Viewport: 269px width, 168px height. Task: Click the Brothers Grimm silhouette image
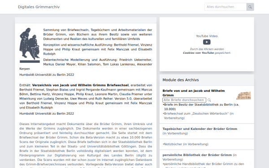(30, 45)
